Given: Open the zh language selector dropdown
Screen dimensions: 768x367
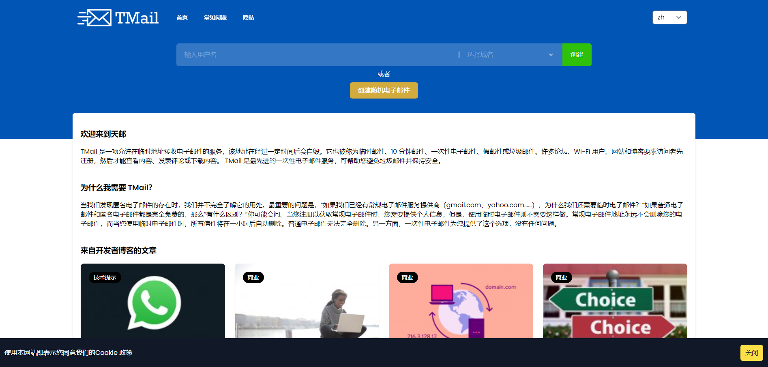Looking at the screenshot, I should (x=669, y=17).
